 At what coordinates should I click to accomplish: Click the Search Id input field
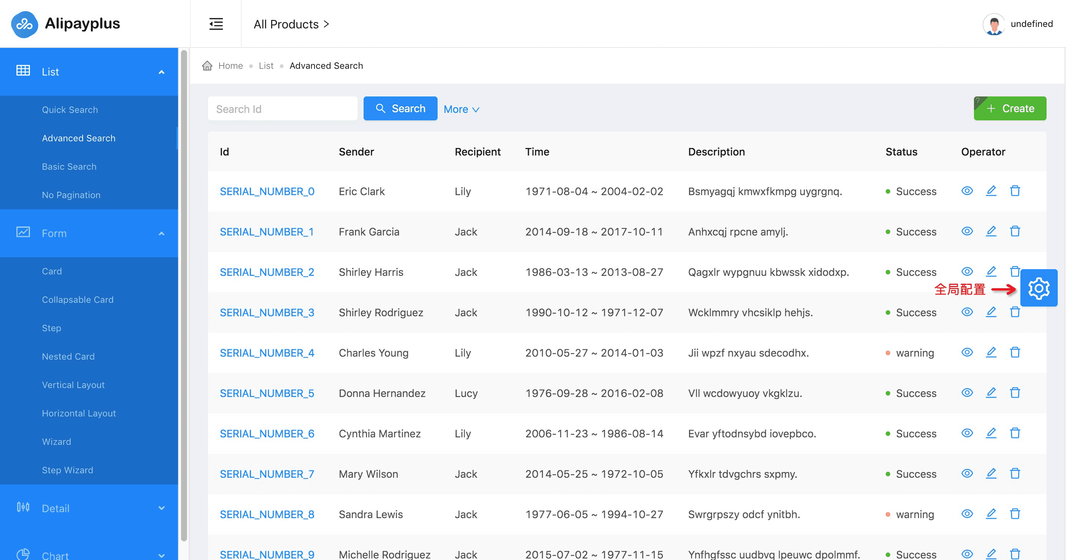pyautogui.click(x=282, y=109)
